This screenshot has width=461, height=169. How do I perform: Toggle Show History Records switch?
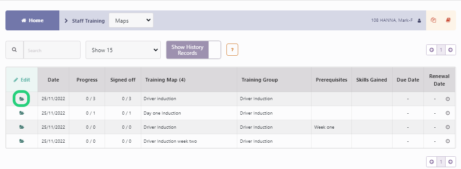193,50
